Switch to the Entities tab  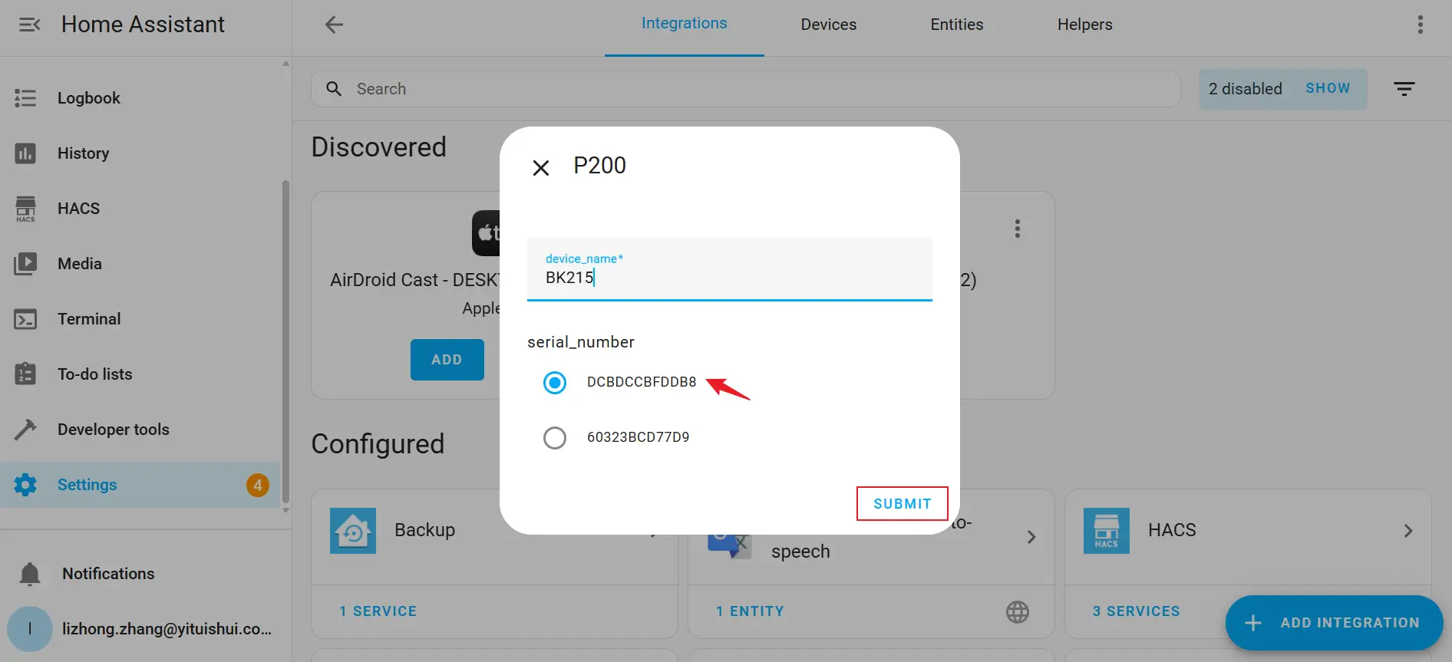pos(956,25)
